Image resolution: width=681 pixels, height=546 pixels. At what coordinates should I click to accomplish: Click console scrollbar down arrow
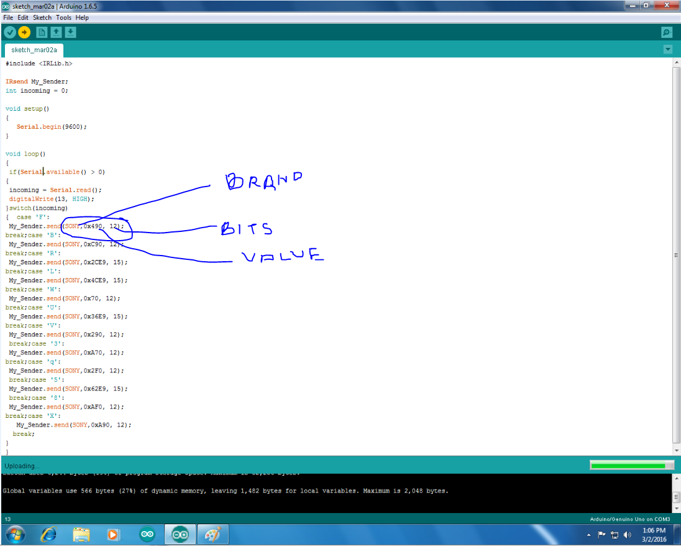677,507
